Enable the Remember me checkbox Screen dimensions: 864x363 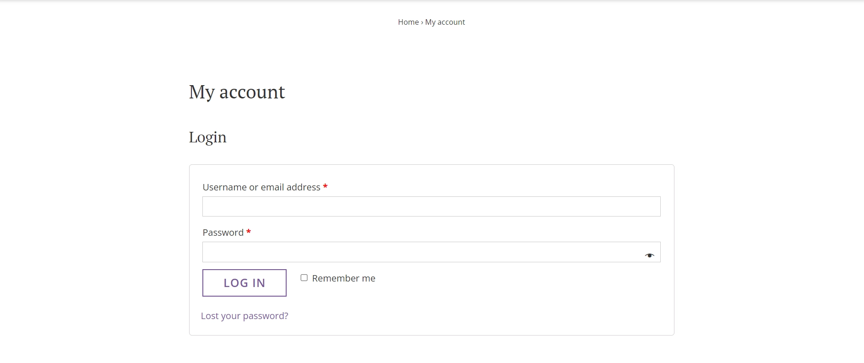(304, 278)
